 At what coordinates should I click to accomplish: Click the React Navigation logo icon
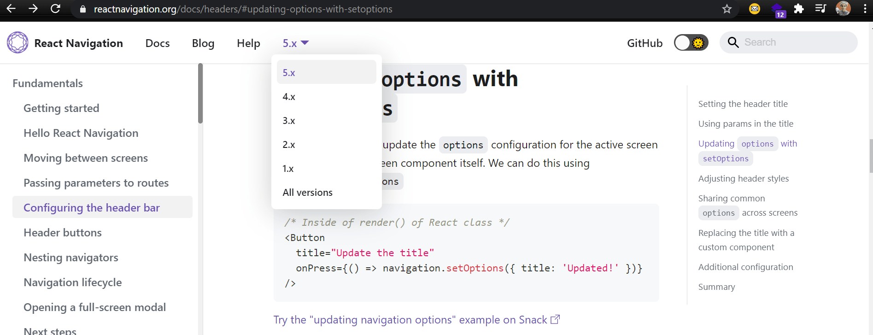coord(18,42)
